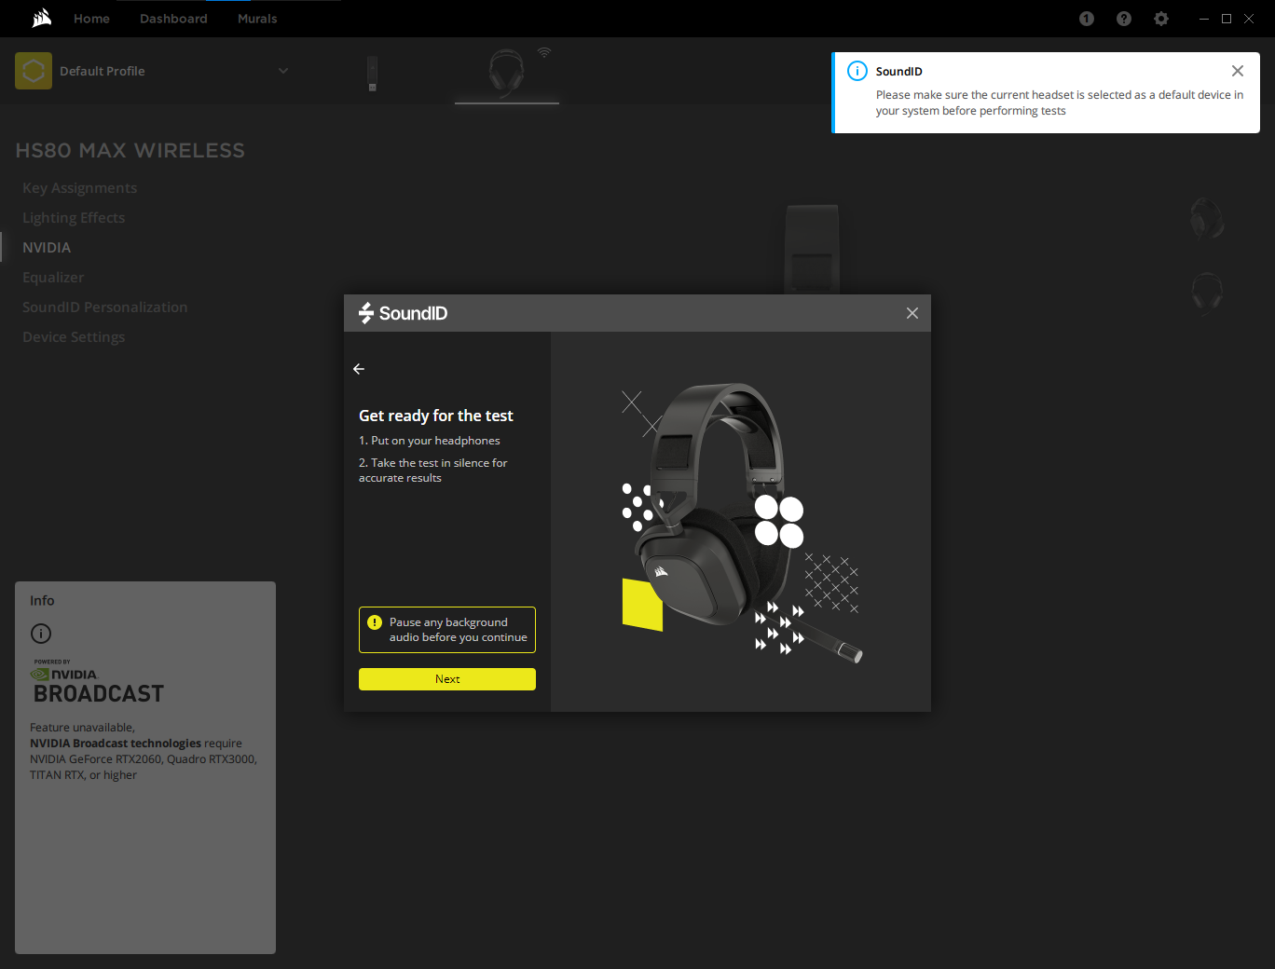The height and width of the screenshot is (969, 1275).
Task: Open the Equalizer section
Action: [53, 278]
